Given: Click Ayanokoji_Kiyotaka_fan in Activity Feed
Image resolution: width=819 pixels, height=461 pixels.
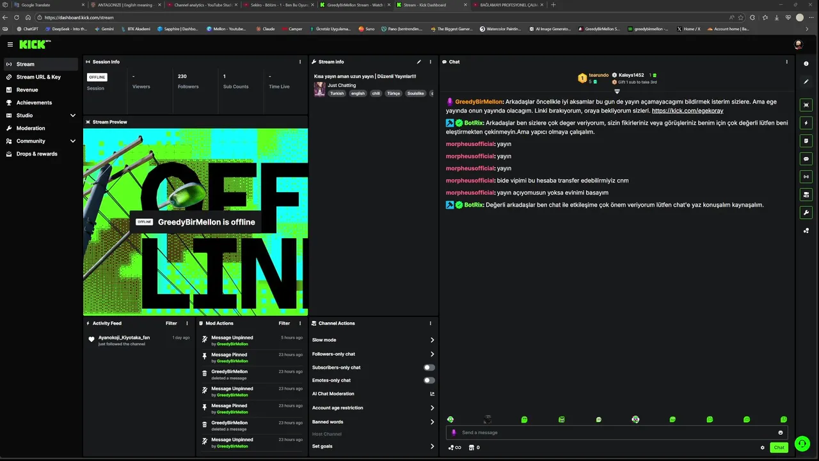Looking at the screenshot, I should point(124,337).
